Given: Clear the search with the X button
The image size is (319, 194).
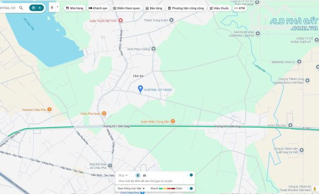Looking at the screenshot, I should 40,8.
